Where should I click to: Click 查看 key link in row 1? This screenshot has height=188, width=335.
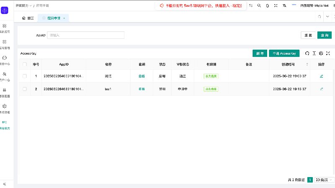point(142,76)
